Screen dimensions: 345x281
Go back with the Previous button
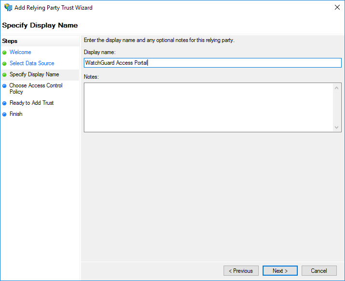pyautogui.click(x=241, y=271)
